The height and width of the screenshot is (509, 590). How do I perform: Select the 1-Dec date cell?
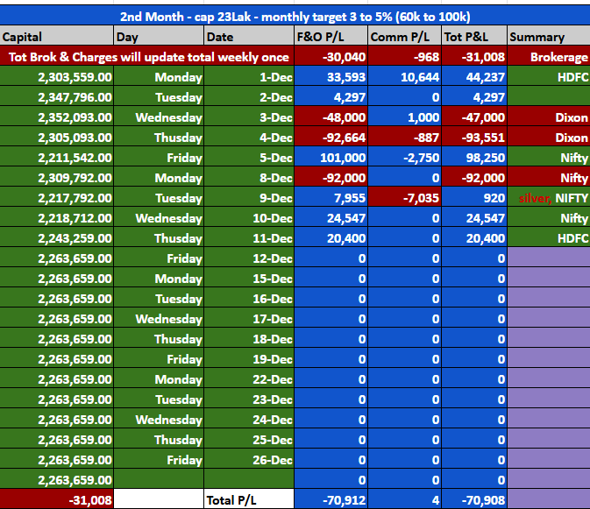tap(249, 77)
